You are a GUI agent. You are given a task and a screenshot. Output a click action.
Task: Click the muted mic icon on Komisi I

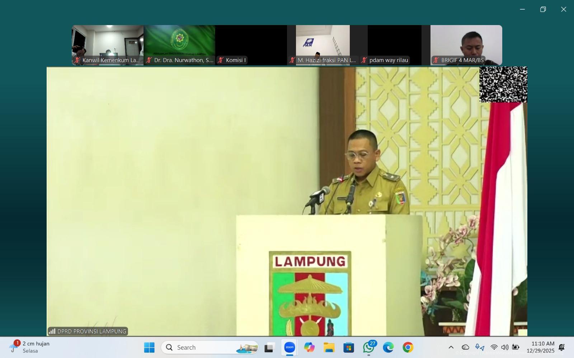(x=221, y=60)
